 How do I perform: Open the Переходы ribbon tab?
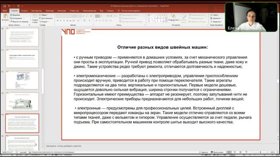[x=49, y=10]
